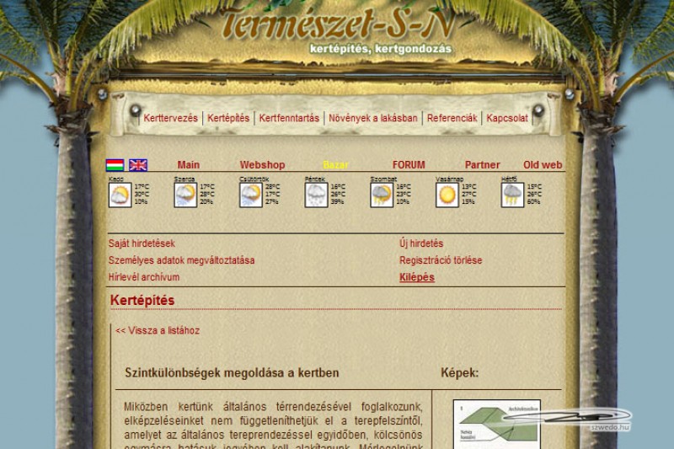Click Kilépés to log out
Image resolution: width=674 pixels, height=449 pixels.
tap(416, 277)
